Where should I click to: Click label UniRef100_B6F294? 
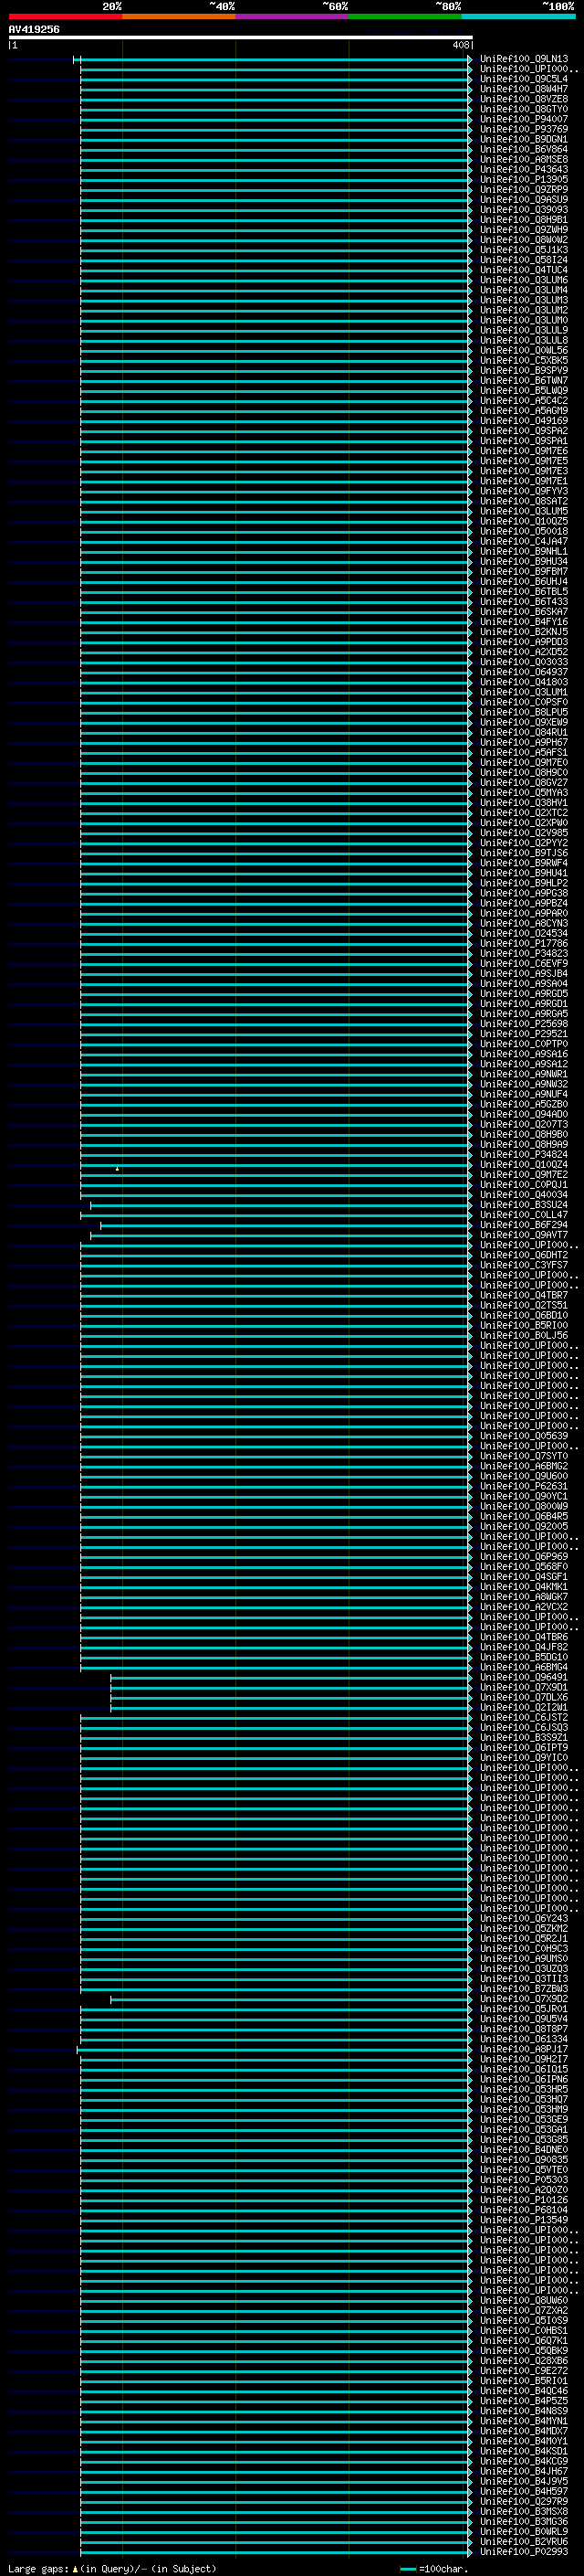(x=523, y=1225)
